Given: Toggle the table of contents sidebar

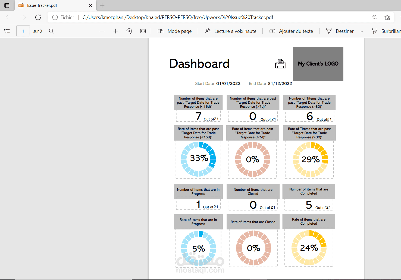Looking at the screenshot, I should click(x=7, y=31).
